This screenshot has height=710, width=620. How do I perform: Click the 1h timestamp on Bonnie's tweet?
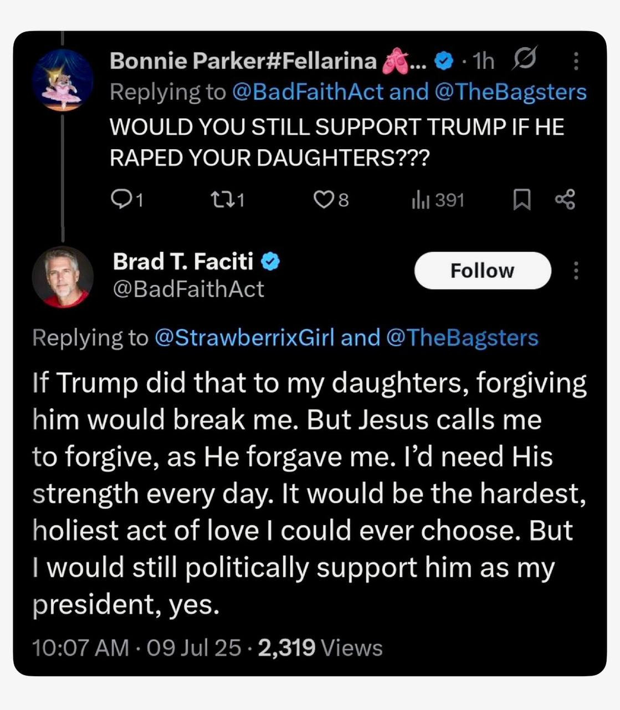click(x=484, y=61)
